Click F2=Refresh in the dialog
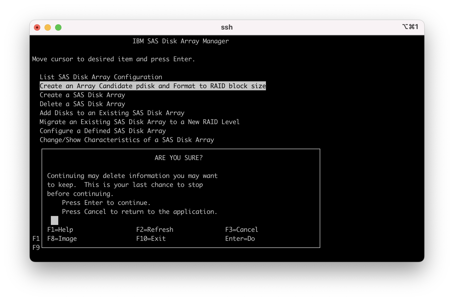The width and height of the screenshot is (454, 301). click(155, 230)
